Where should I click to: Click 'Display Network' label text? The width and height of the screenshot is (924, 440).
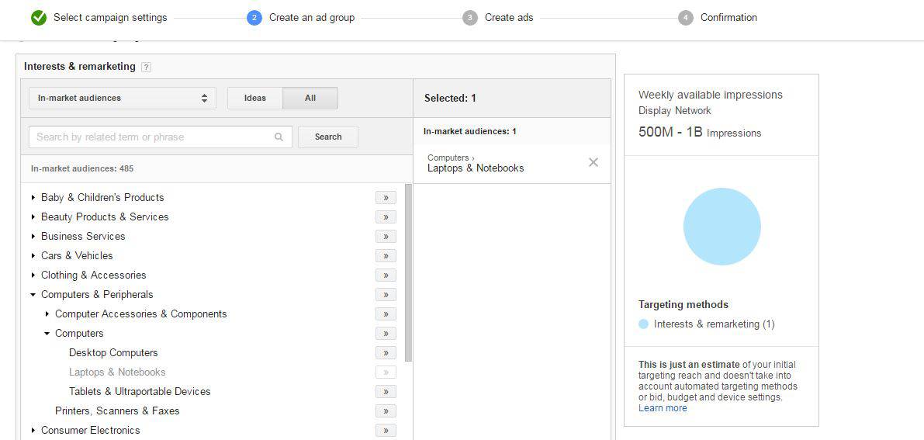click(x=675, y=111)
